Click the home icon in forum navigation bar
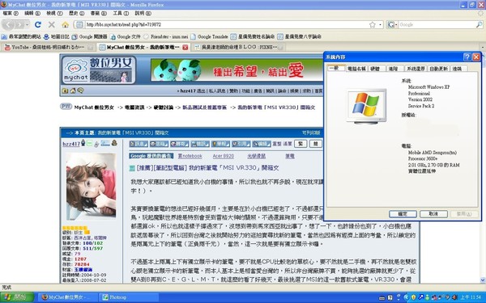Viewport: 486px width, 303px height. (x=73, y=90)
